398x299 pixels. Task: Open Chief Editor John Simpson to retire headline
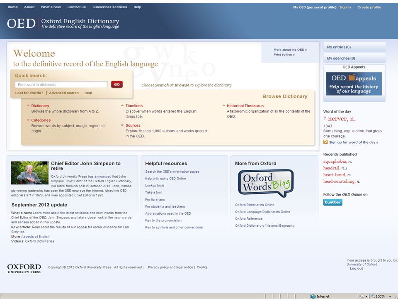pyautogui.click(x=86, y=166)
